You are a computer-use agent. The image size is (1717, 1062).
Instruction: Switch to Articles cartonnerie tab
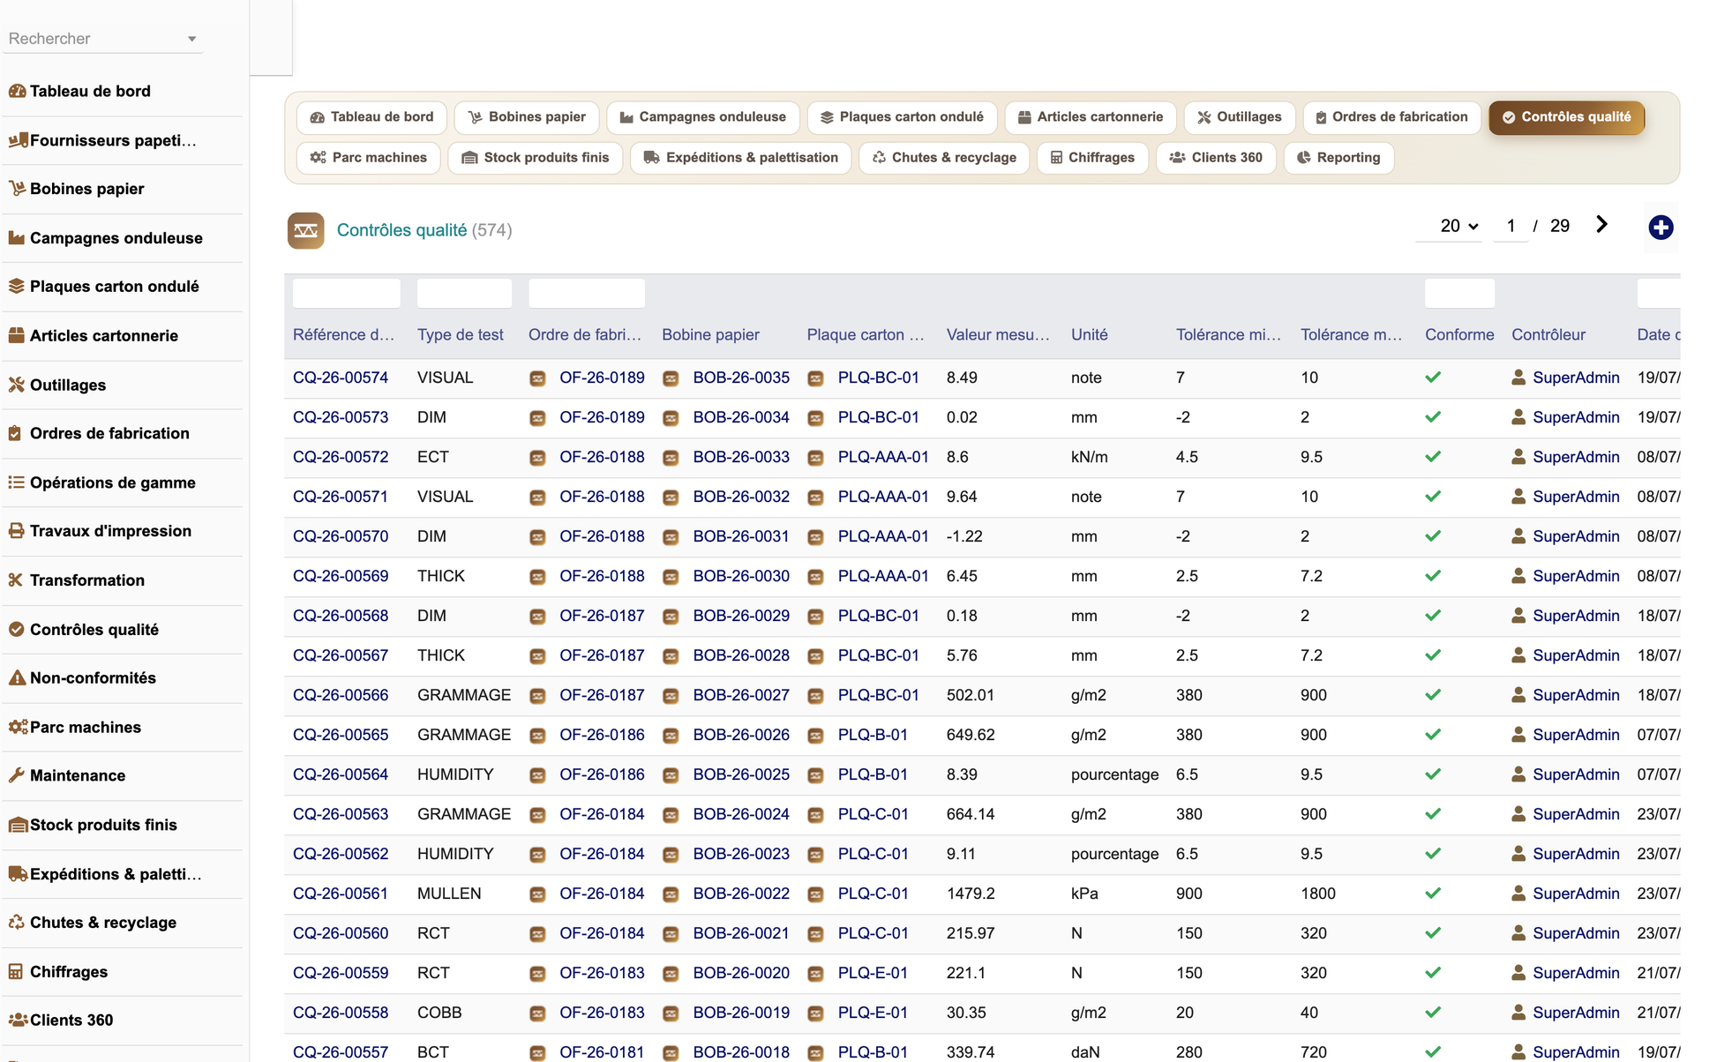(x=1091, y=117)
